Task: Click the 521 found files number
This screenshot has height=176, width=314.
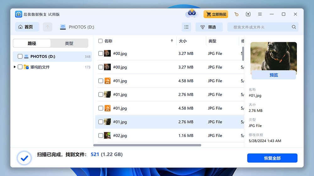Action: (x=95, y=154)
